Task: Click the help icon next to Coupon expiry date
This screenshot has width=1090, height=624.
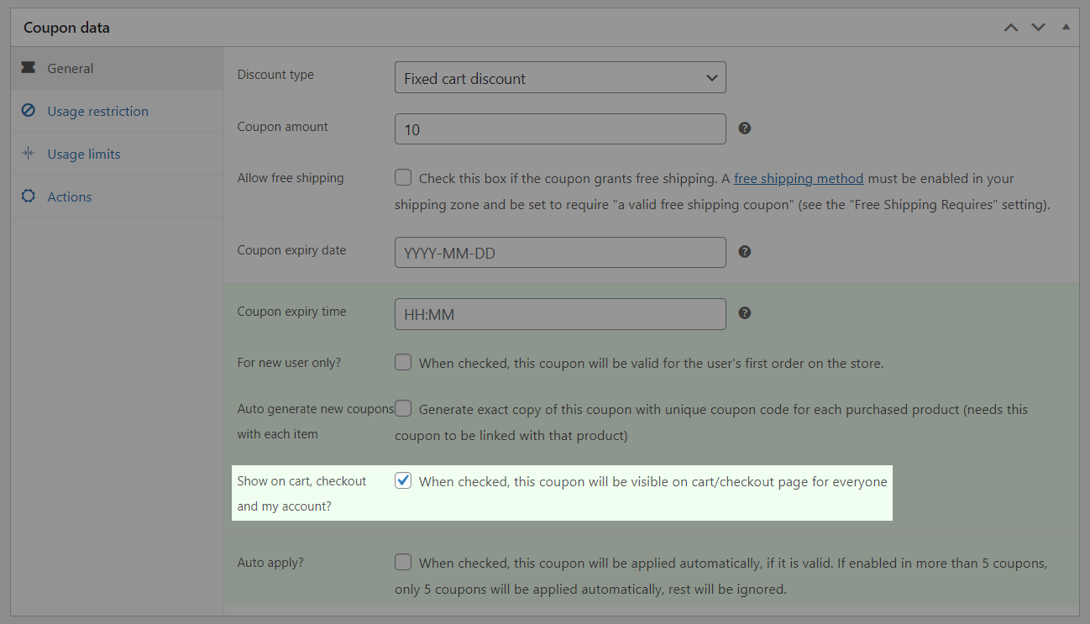Action: click(745, 252)
